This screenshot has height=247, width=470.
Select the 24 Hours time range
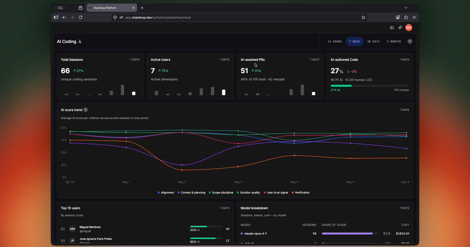pyautogui.click(x=334, y=42)
